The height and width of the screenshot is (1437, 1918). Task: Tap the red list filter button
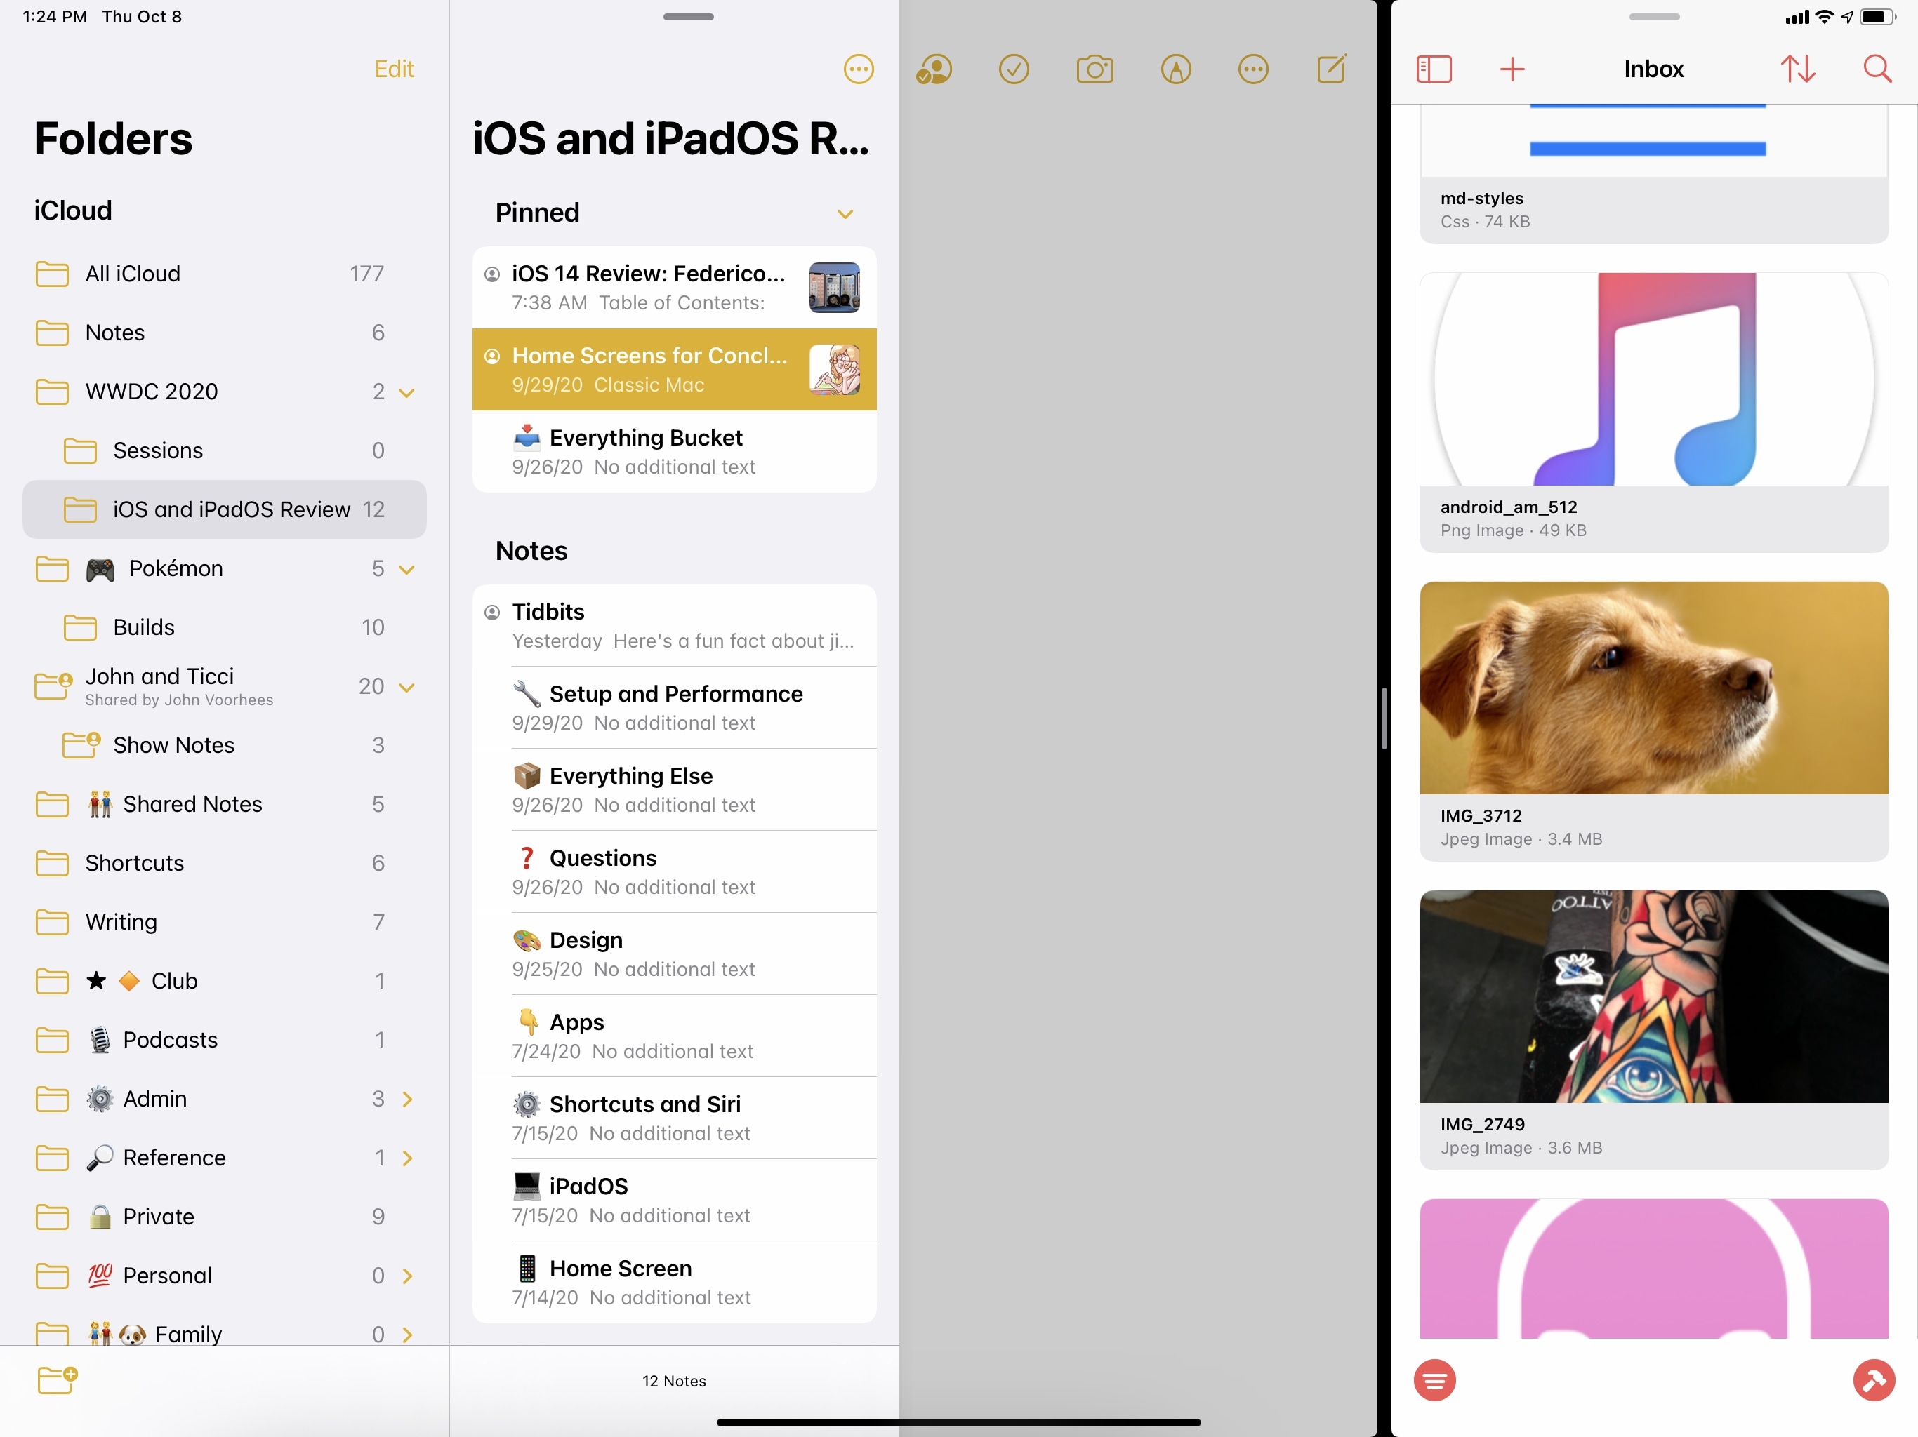pos(1434,1379)
